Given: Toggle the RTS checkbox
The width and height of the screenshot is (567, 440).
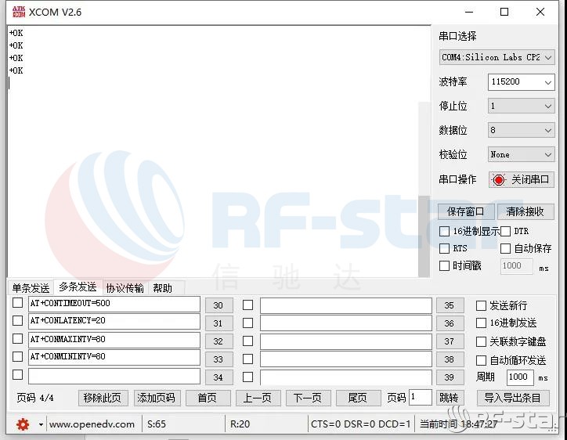Looking at the screenshot, I should pos(444,248).
